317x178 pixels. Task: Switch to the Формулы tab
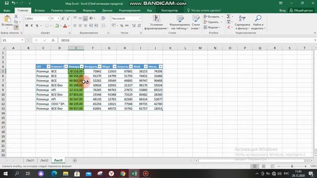(89, 10)
